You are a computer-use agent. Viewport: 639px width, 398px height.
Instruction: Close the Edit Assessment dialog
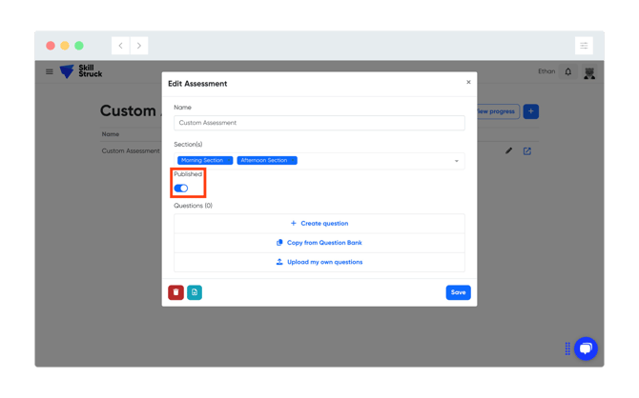coord(468,82)
